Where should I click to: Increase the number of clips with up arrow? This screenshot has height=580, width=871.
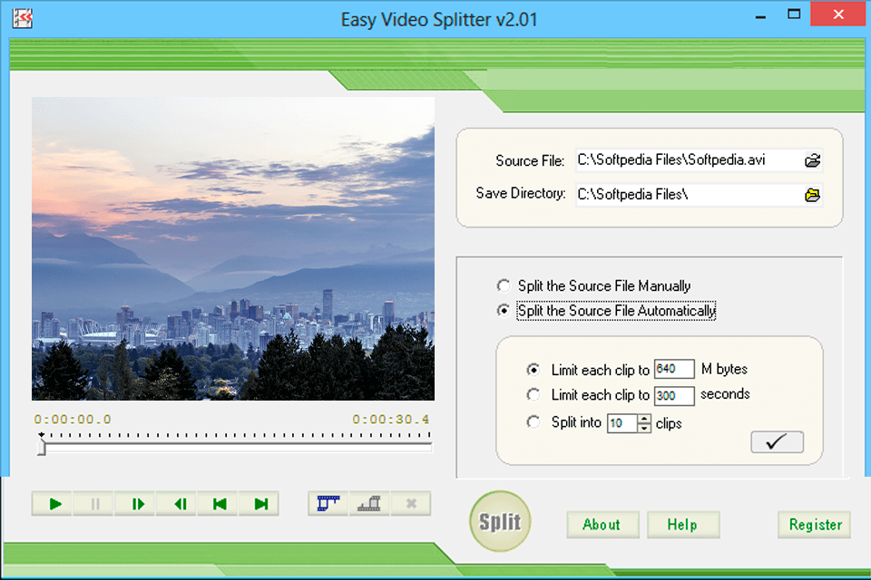click(x=644, y=418)
